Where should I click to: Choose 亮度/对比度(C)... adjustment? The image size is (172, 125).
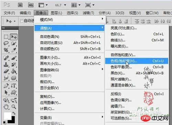pyautogui.click(x=137, y=28)
